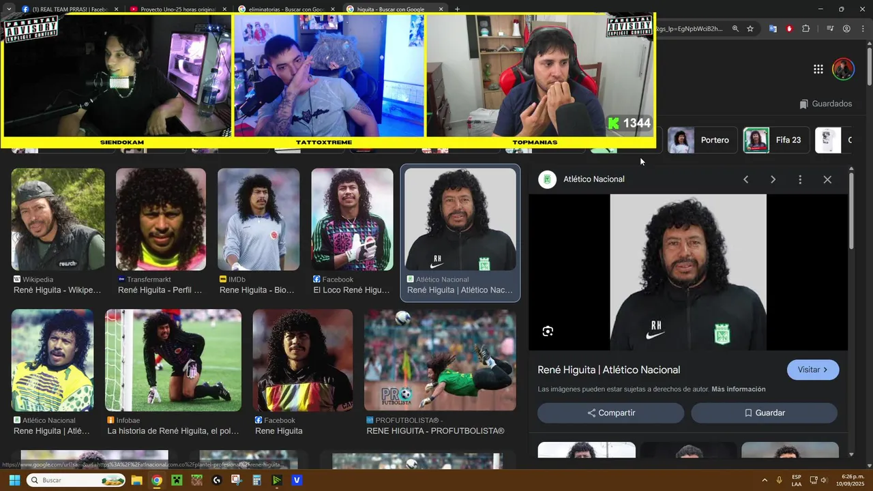Visit the Atlético Nacional page

click(813, 370)
